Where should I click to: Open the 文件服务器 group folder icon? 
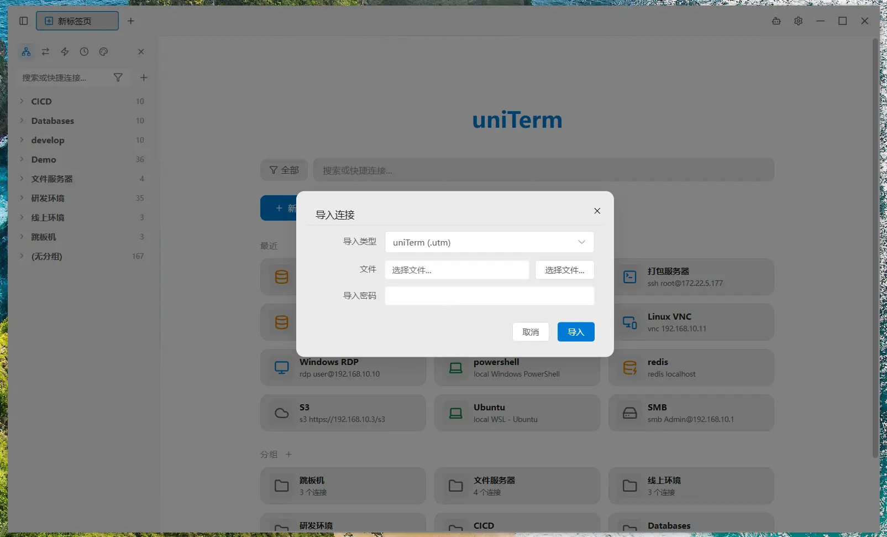[456, 486]
